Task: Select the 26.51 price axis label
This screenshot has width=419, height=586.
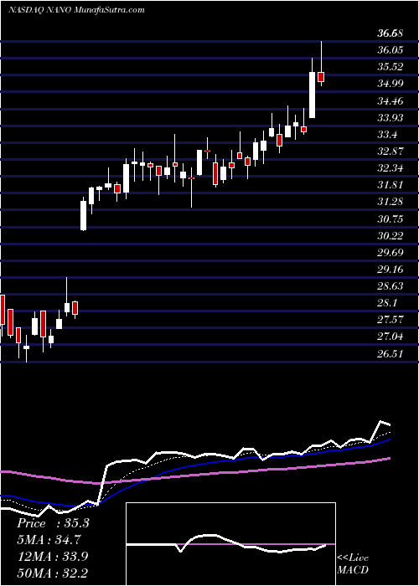Action: (x=390, y=354)
